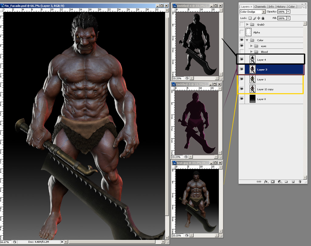
Task: Add a layer mask with mask icon
Action: click(x=273, y=182)
